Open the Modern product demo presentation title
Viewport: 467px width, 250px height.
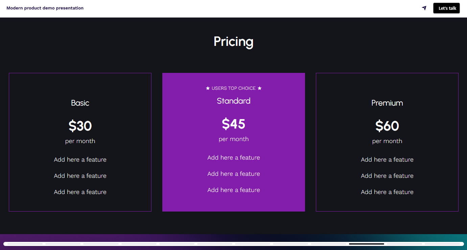pyautogui.click(x=45, y=8)
